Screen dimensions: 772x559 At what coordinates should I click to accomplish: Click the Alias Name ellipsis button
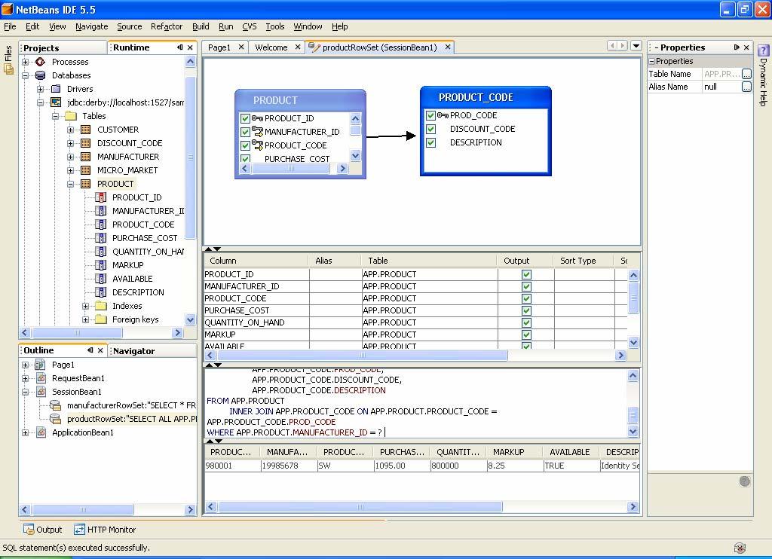pyautogui.click(x=747, y=87)
